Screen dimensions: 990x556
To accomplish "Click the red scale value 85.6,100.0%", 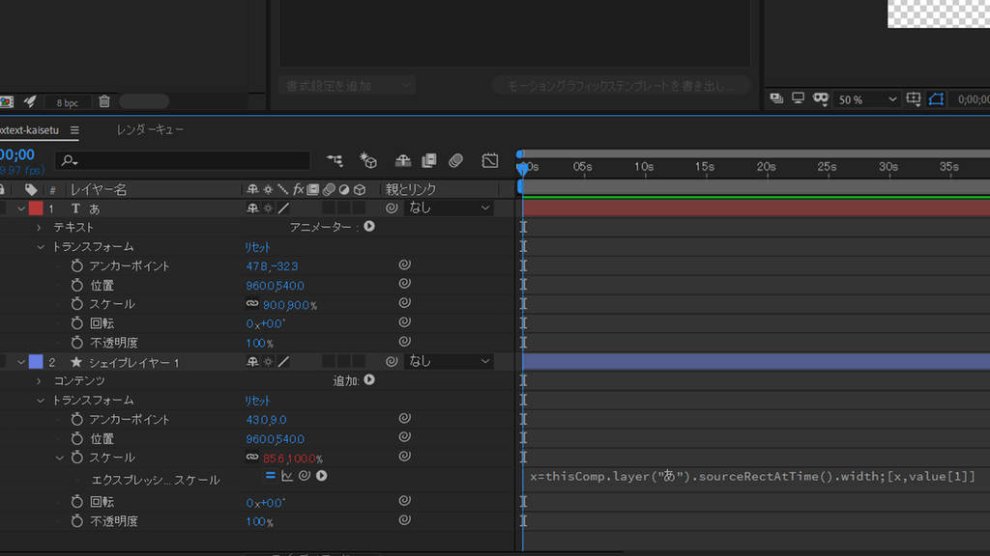I will tap(292, 459).
